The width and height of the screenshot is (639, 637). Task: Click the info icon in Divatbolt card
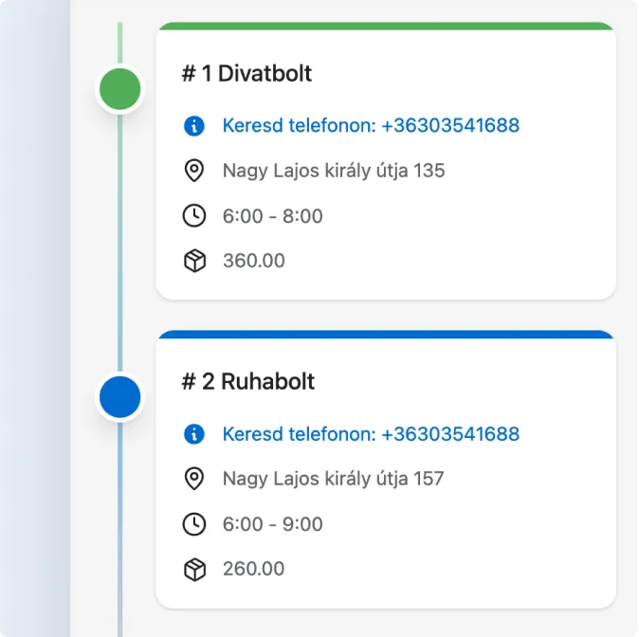[x=194, y=125]
